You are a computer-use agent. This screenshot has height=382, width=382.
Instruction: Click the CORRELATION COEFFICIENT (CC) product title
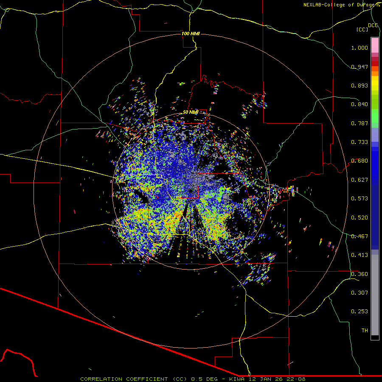click(134, 379)
